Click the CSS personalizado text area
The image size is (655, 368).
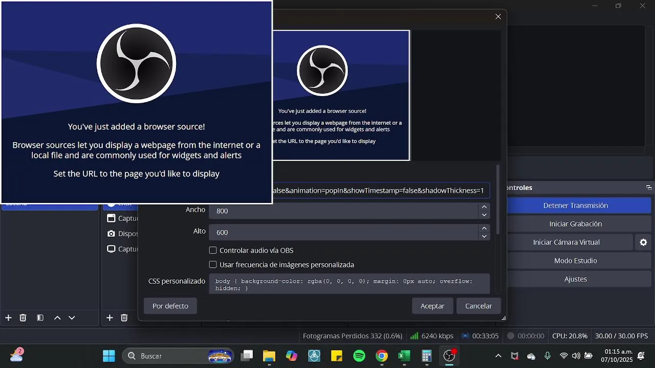(x=350, y=284)
